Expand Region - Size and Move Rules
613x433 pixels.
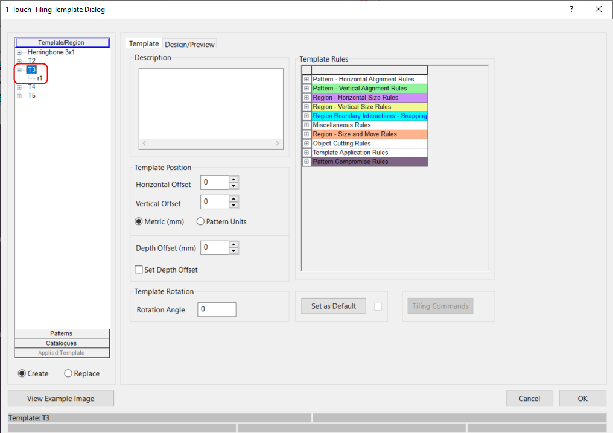tap(306, 134)
